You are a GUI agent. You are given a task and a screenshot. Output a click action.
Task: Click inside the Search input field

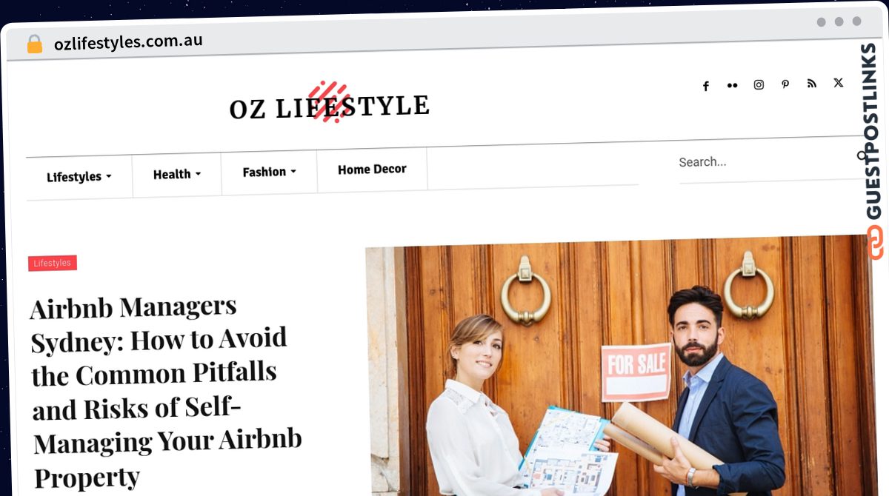(x=763, y=161)
